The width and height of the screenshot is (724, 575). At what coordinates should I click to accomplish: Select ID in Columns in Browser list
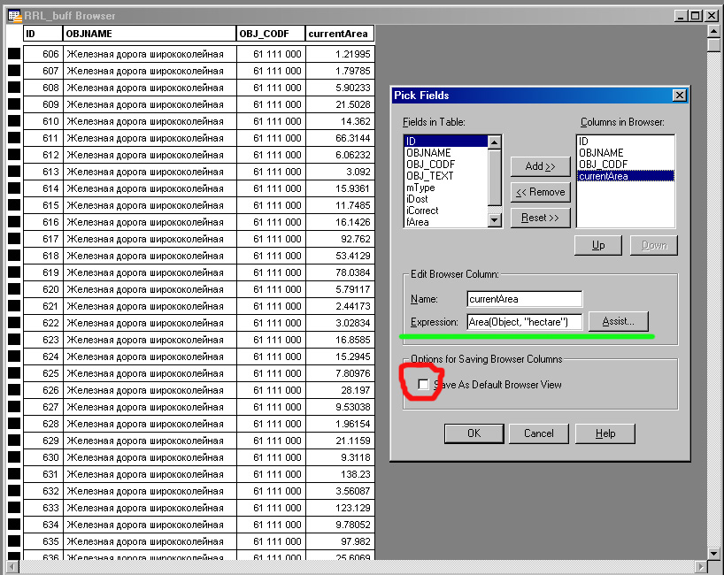click(x=626, y=142)
